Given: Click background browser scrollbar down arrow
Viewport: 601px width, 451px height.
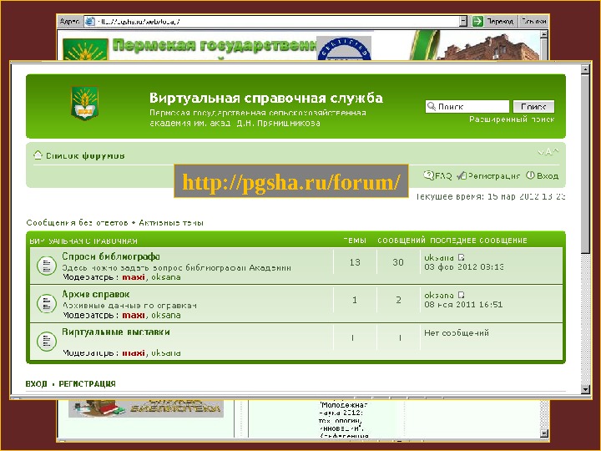Looking at the screenshot, I should tap(543, 433).
